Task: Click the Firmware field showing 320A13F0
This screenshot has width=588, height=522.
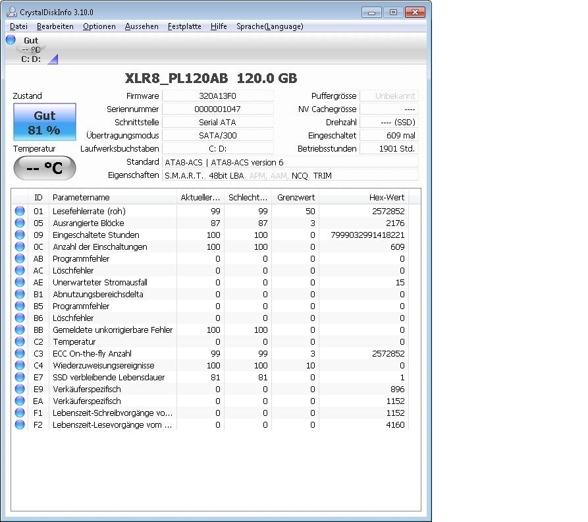Action: (217, 96)
